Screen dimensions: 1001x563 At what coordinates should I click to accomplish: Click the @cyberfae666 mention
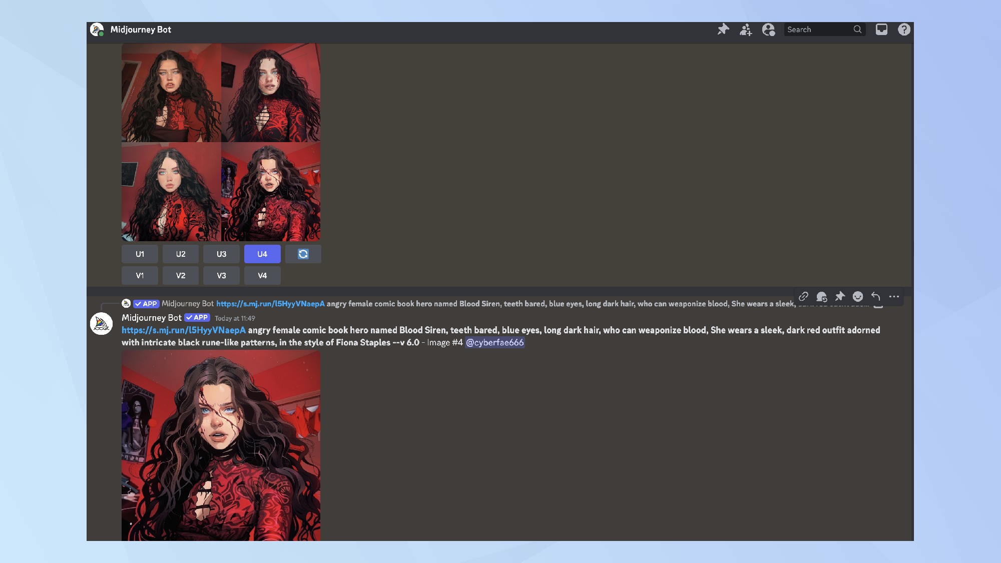[x=494, y=343]
